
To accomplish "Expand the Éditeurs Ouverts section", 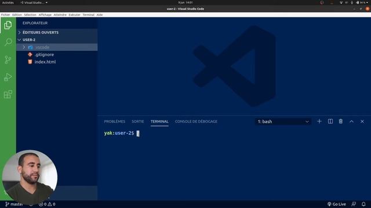I will (57, 32).
